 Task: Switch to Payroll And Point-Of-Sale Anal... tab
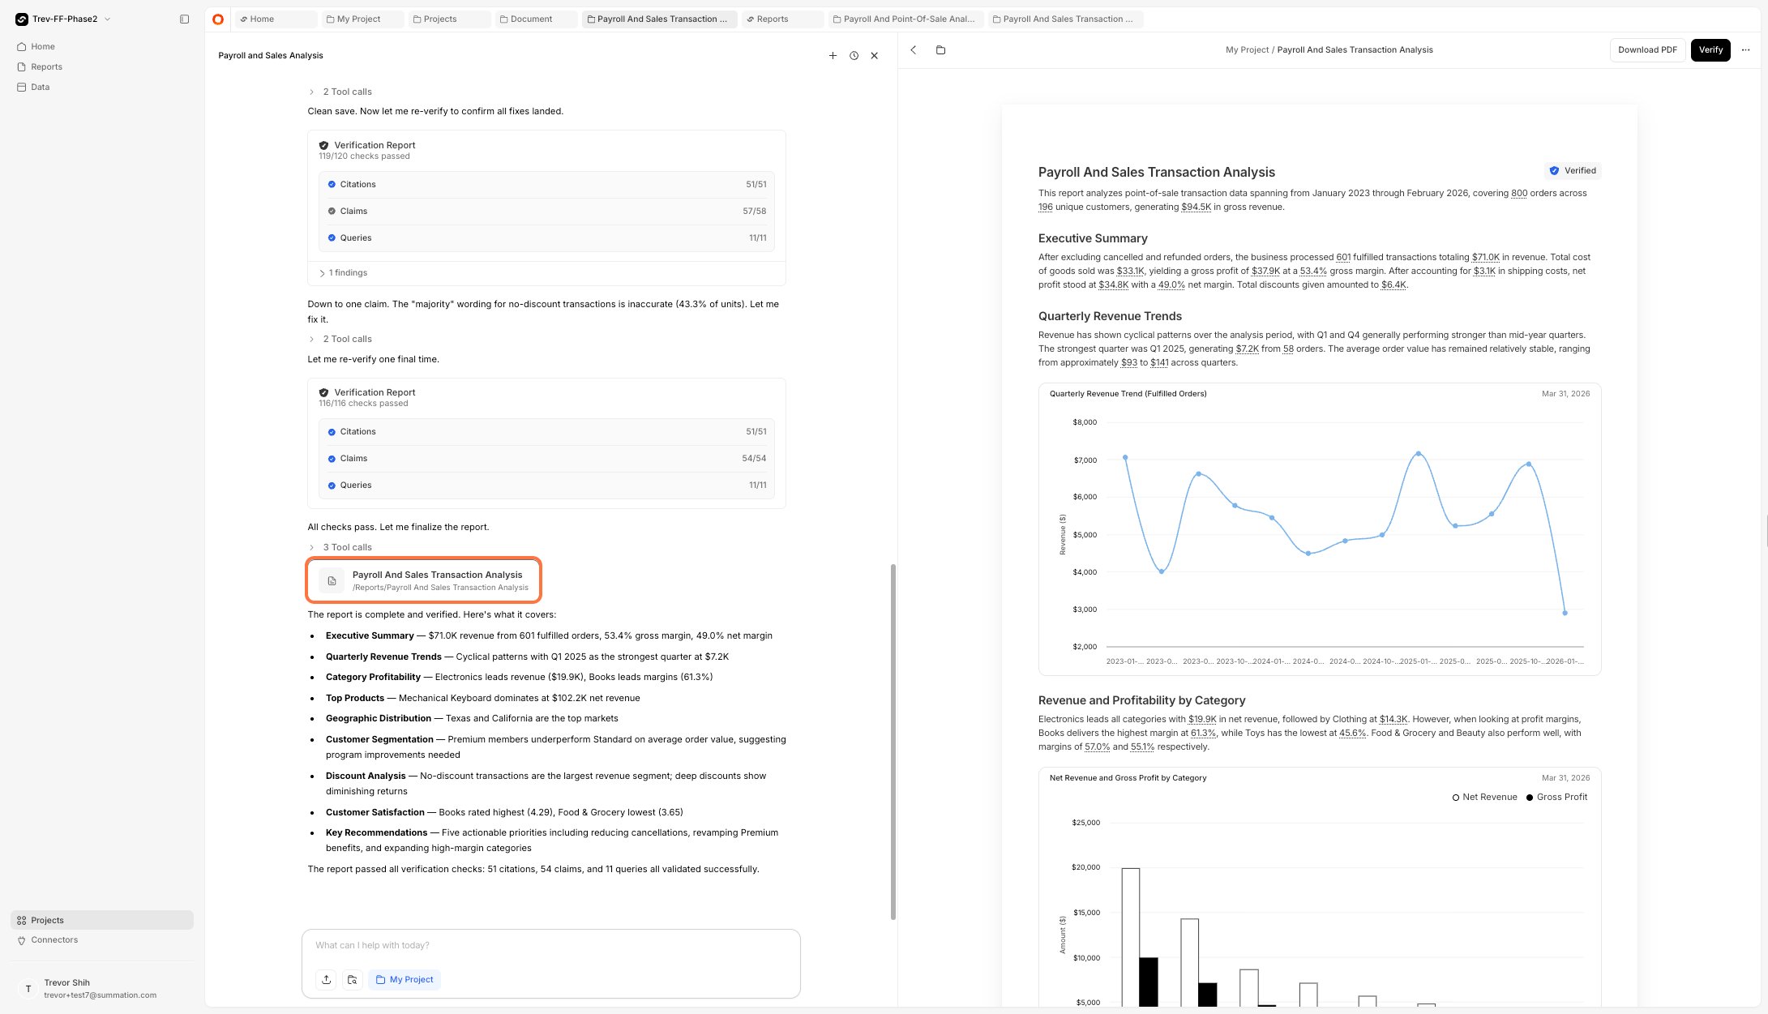(906, 19)
